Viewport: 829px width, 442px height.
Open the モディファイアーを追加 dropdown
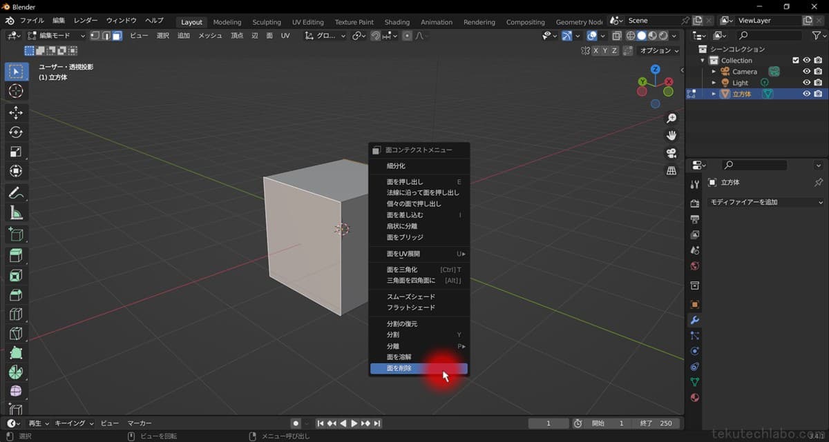click(x=767, y=202)
